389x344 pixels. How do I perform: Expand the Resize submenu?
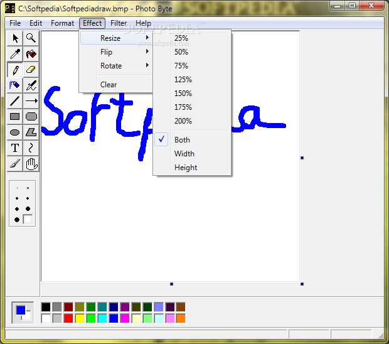[116, 38]
